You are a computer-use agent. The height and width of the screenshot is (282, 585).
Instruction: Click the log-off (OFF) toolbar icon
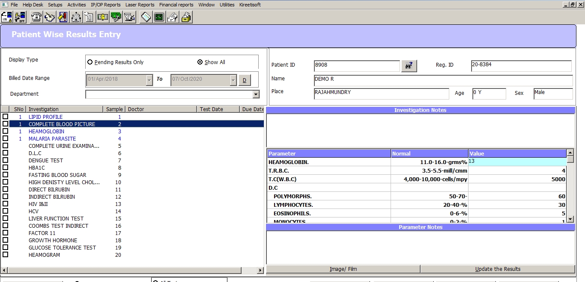click(20, 17)
